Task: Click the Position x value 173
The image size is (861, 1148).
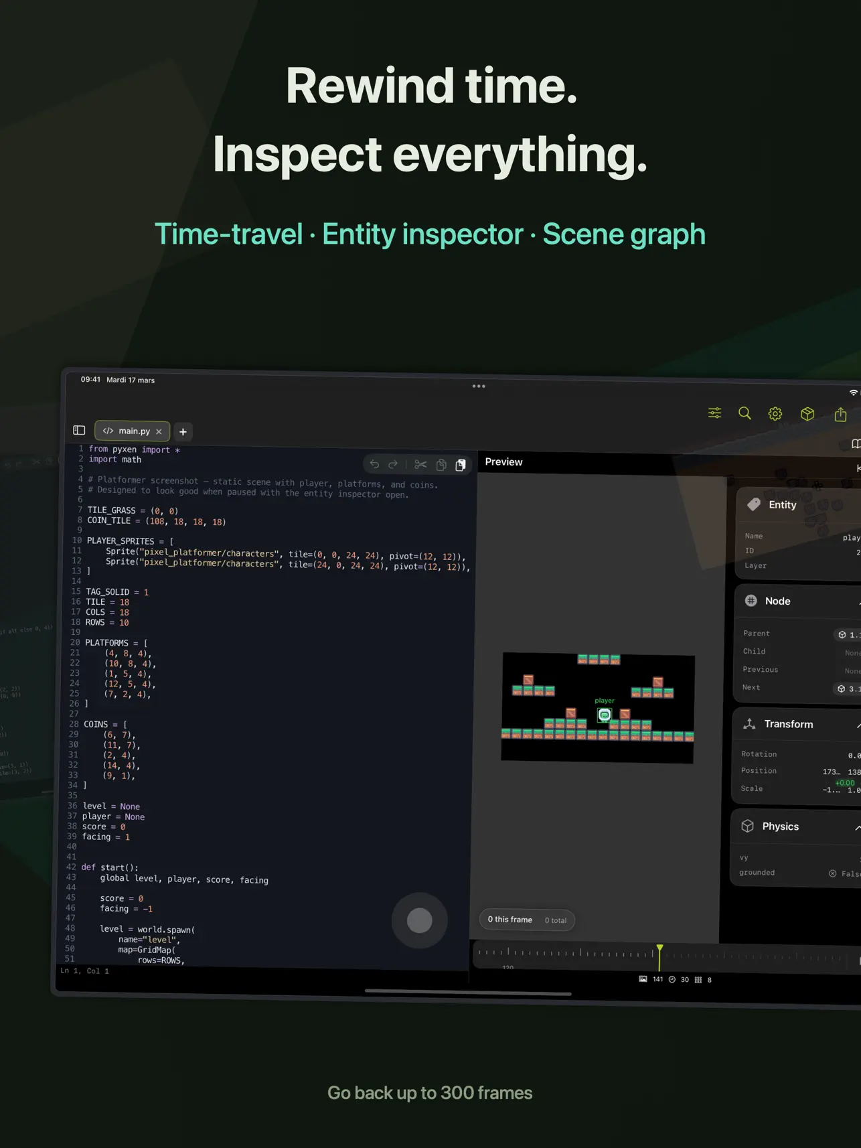Action: pyautogui.click(x=831, y=772)
